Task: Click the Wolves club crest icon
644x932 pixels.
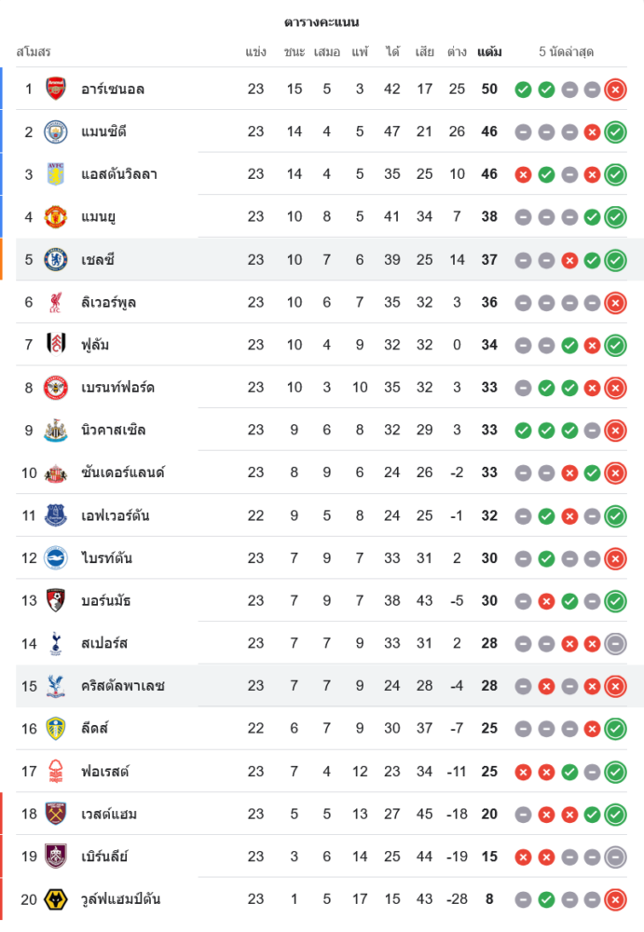Action: click(56, 899)
